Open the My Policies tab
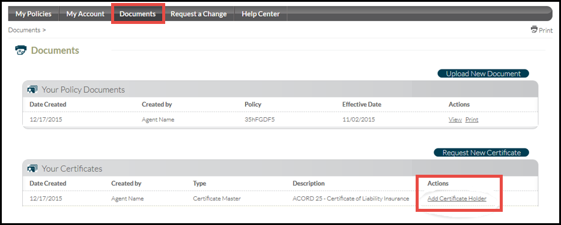This screenshot has height=225, width=561. pyautogui.click(x=33, y=14)
